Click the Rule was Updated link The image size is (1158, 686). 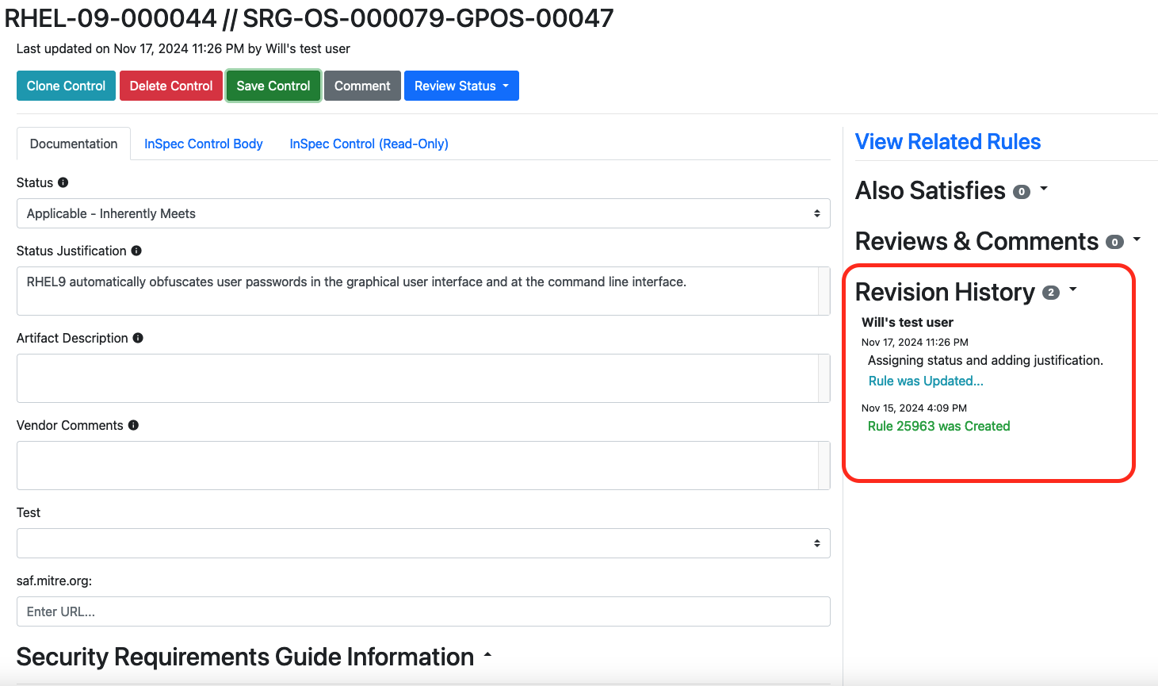(925, 381)
